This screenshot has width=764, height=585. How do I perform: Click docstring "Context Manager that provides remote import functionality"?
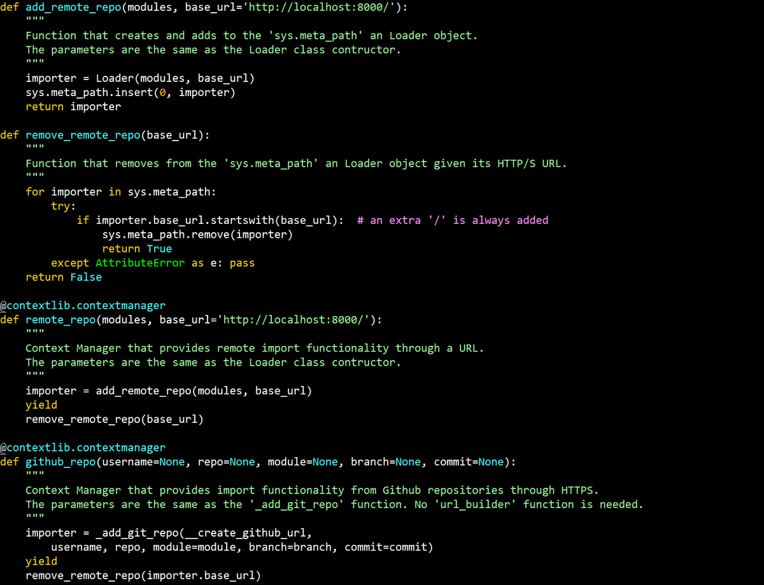point(207,348)
